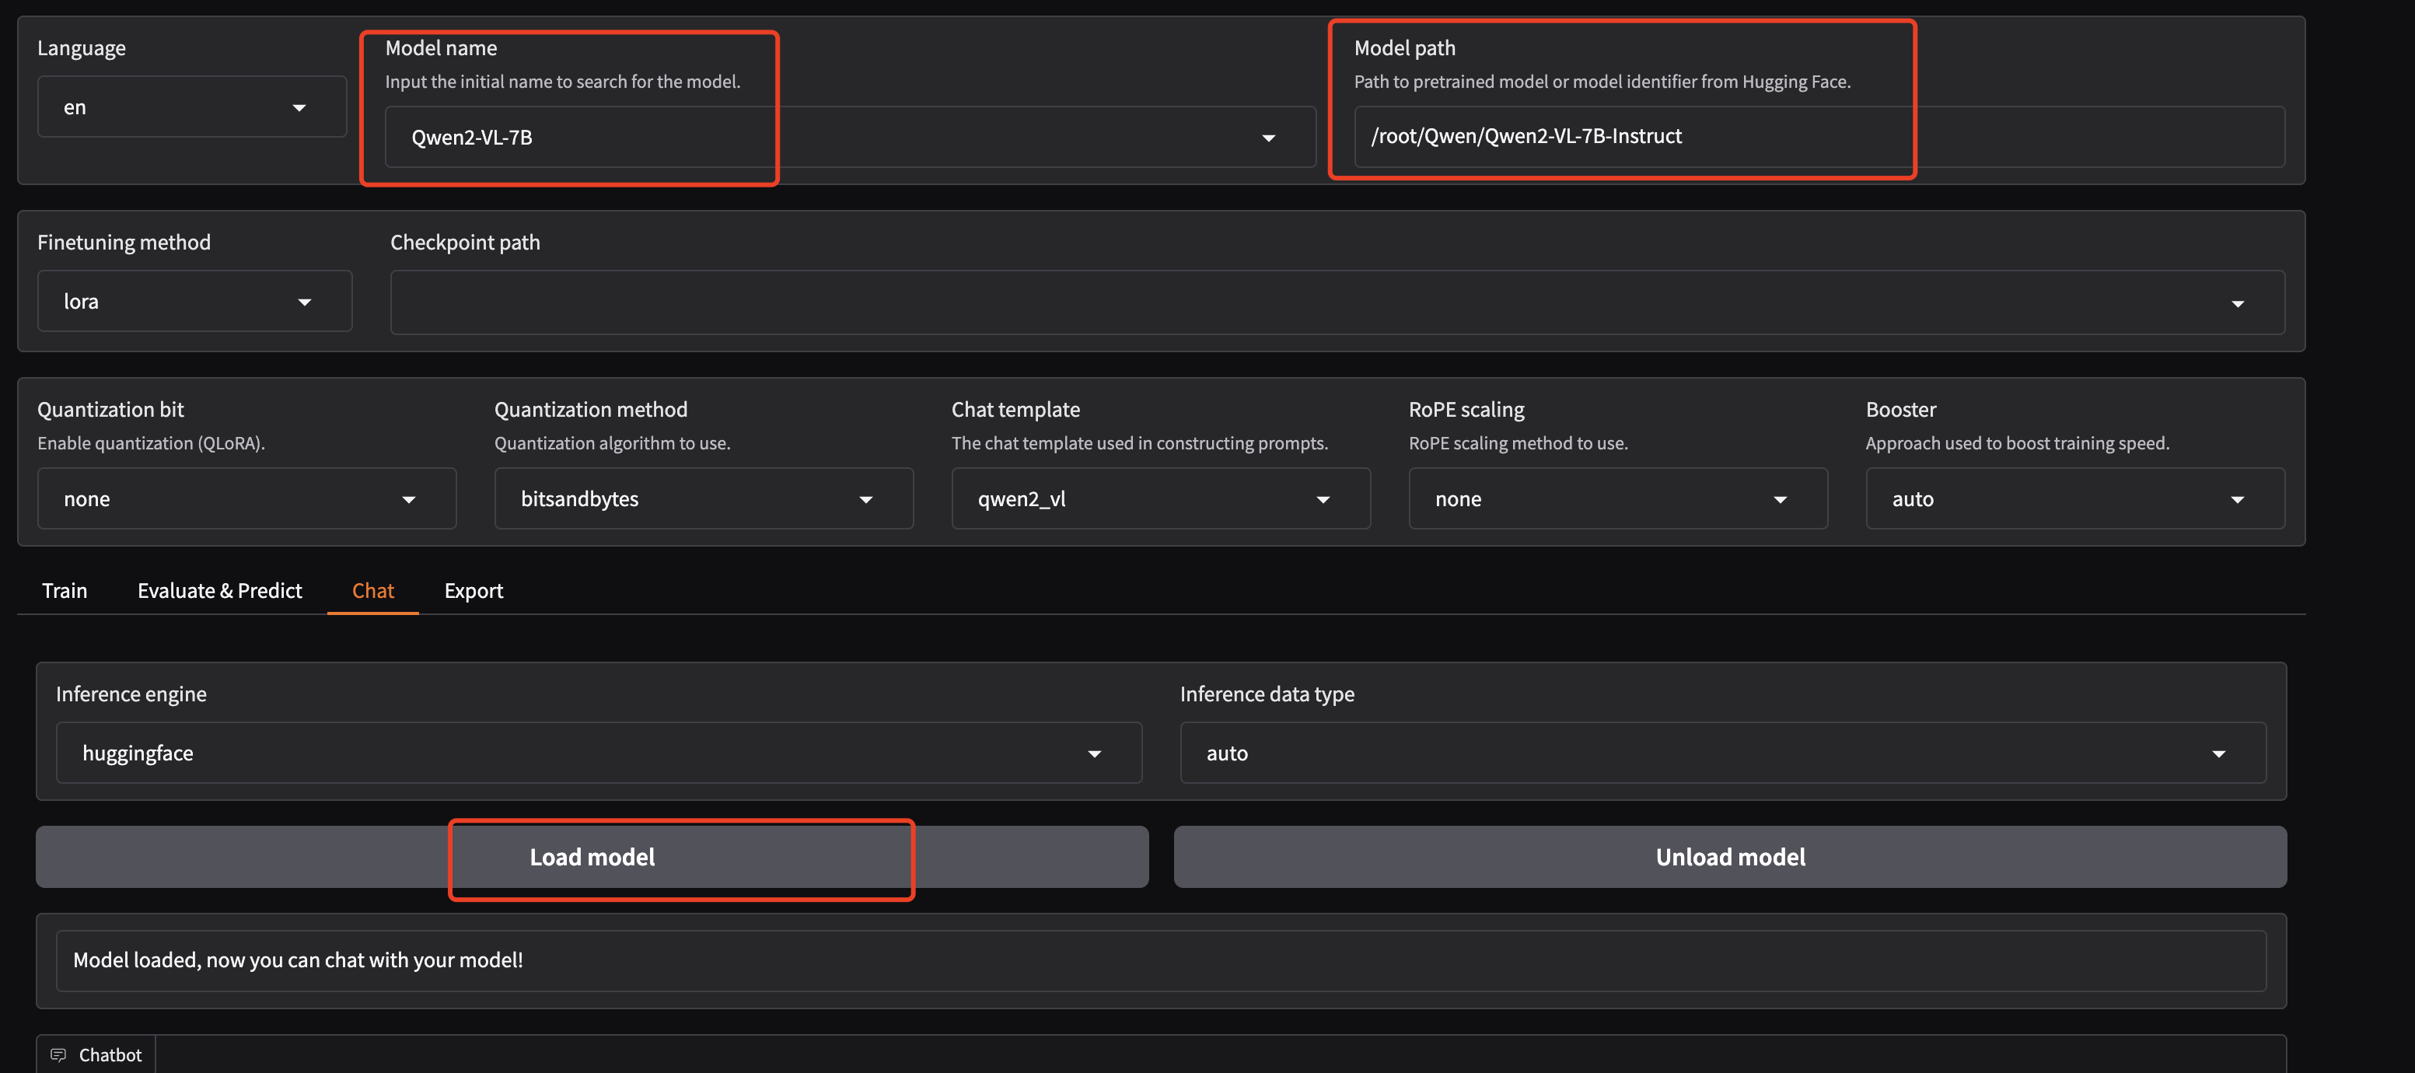Open the Inference engine huggingface dropdown
The image size is (2415, 1073).
pos(598,753)
